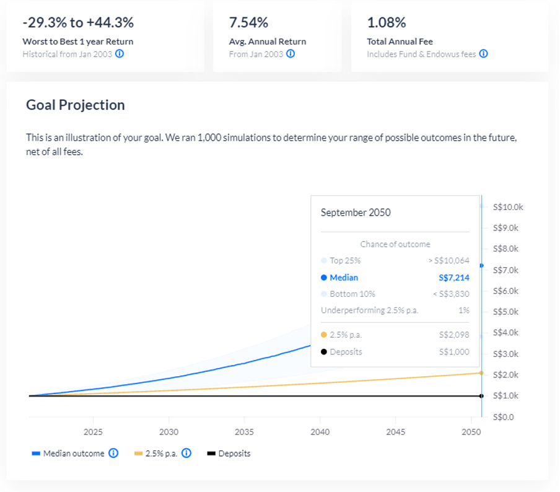560x492 pixels.
Task: Click the Goal Projection heading
Action: pos(76,105)
